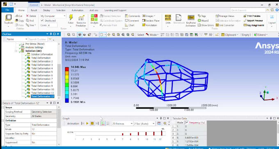Open the Images dropdown
The width and height of the screenshot is (279, 149).
(x=149, y=16)
